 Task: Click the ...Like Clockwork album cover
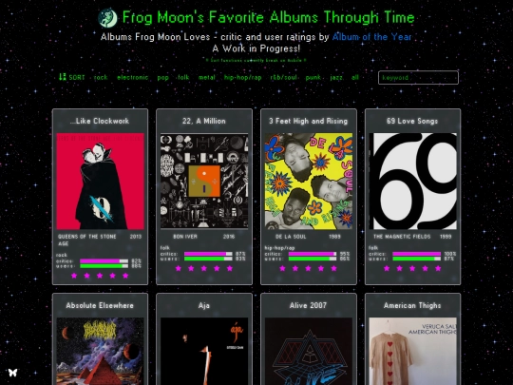(100, 181)
